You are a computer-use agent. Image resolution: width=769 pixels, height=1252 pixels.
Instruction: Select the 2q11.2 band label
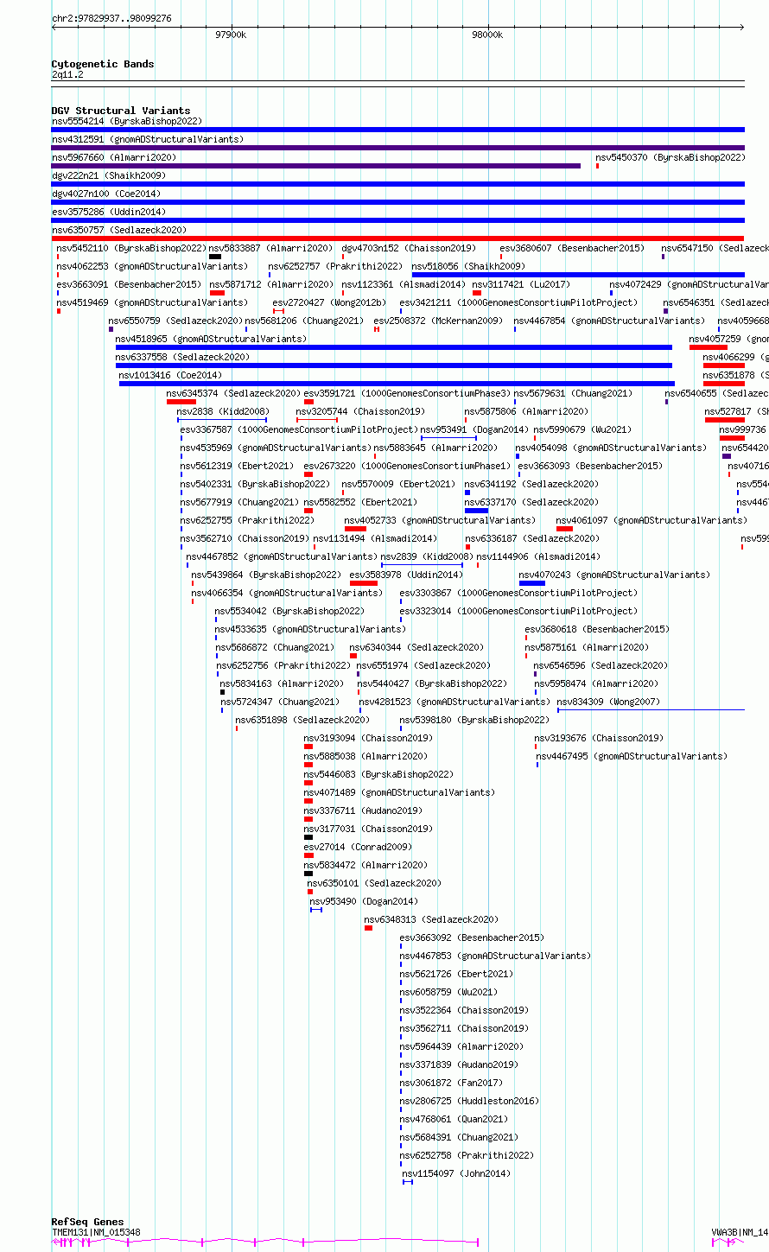pos(67,75)
